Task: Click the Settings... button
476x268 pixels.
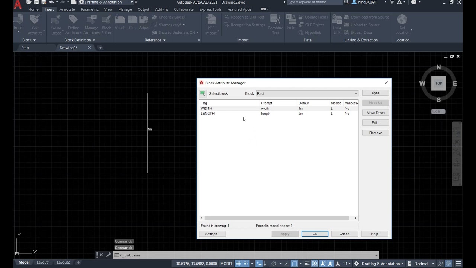Action: click(x=212, y=234)
